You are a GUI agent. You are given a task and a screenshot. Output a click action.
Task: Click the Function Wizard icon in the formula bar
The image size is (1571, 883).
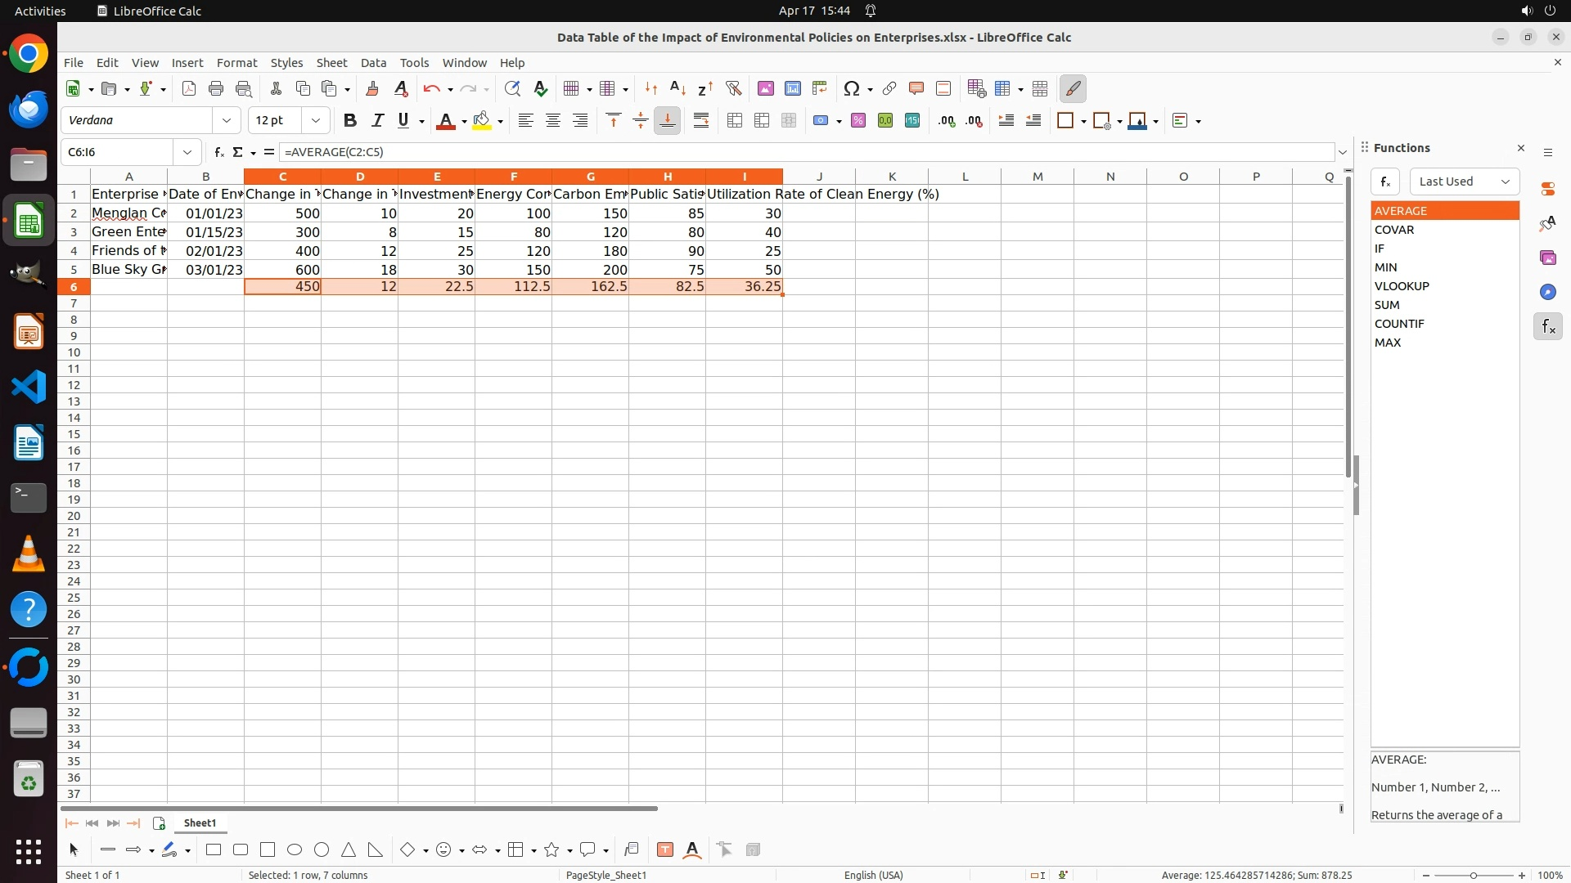(x=218, y=152)
